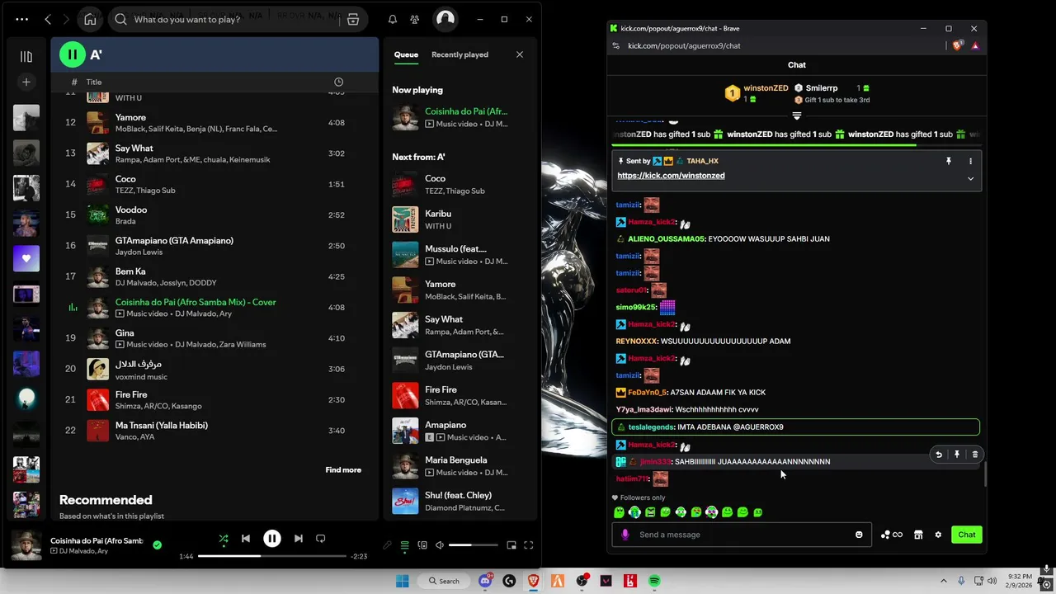Skip to previous track
This screenshot has width=1056, height=594.
pos(246,539)
